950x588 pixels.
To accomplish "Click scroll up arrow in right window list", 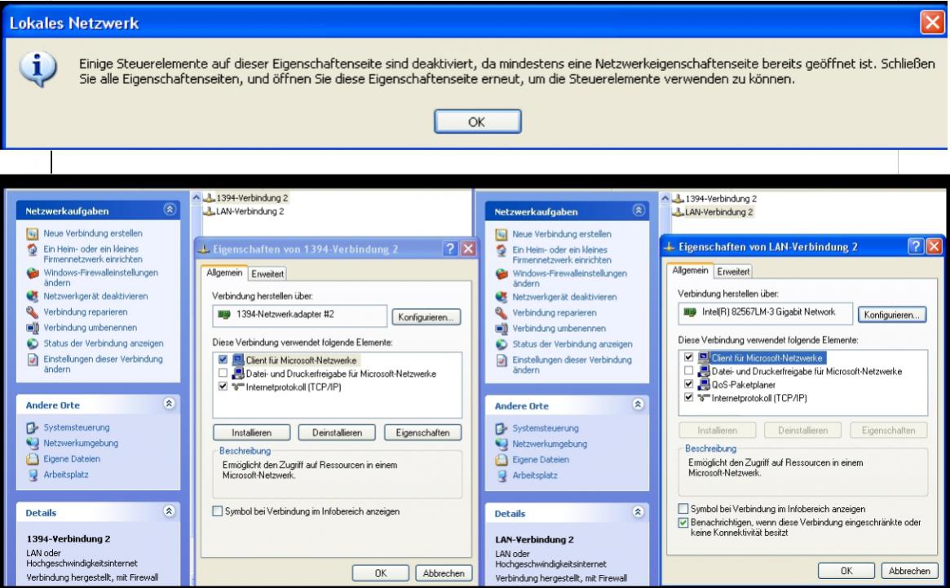I will point(665,198).
